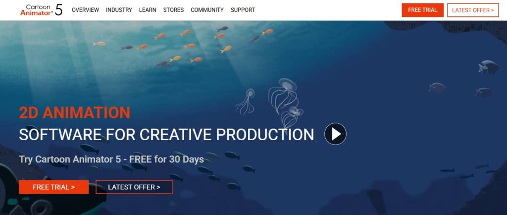Go to the STORES section
This screenshot has height=215, width=507.
click(173, 10)
